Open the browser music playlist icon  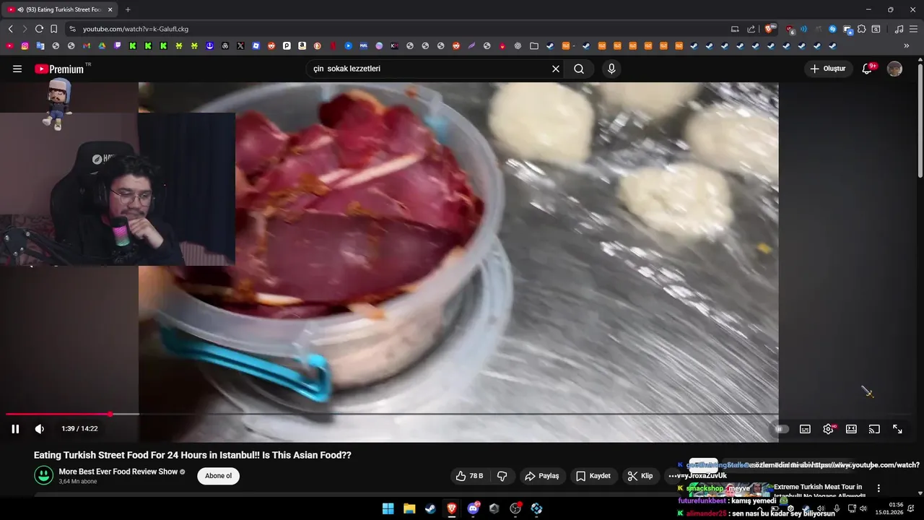click(899, 29)
